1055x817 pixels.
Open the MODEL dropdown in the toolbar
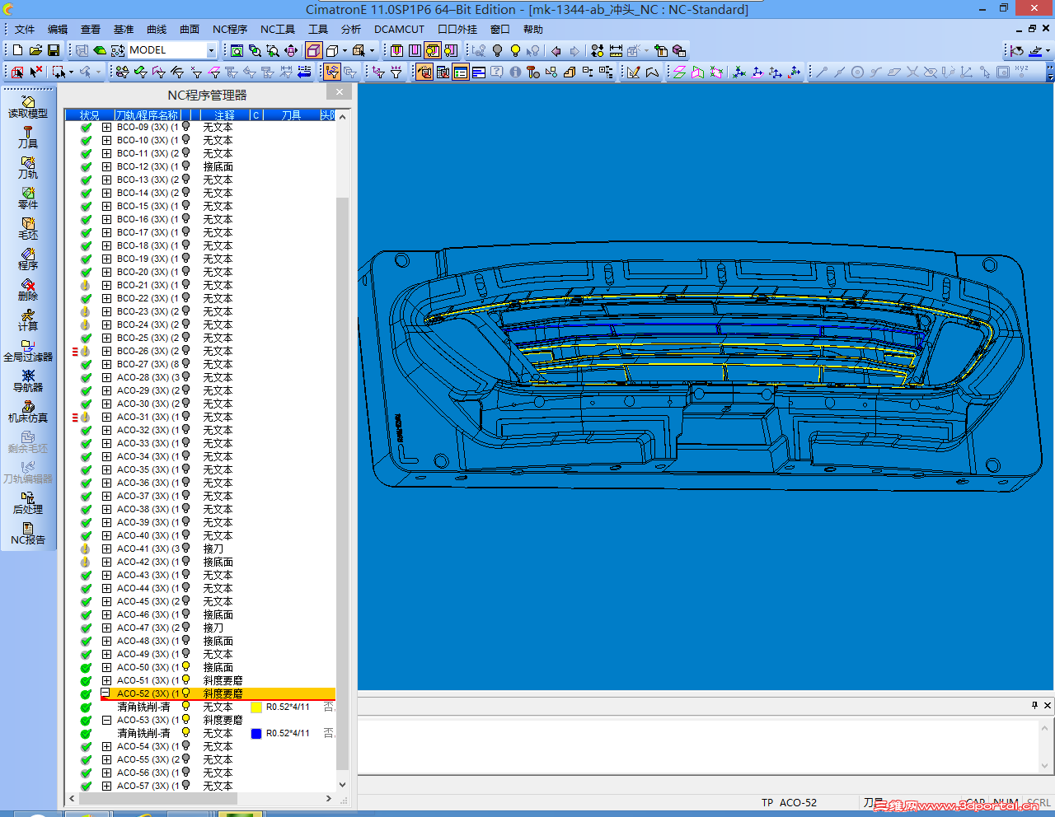[212, 50]
